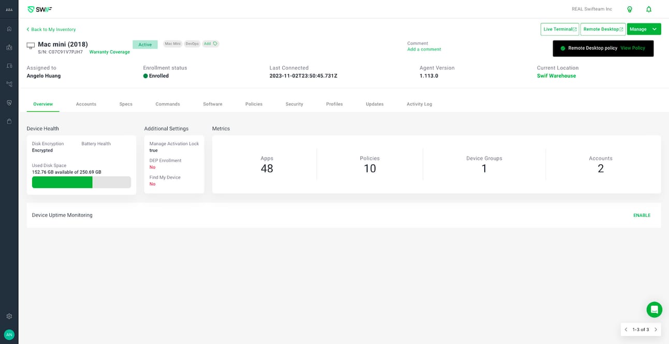Click the last connected timestamp
The image size is (669, 344).
303,76
